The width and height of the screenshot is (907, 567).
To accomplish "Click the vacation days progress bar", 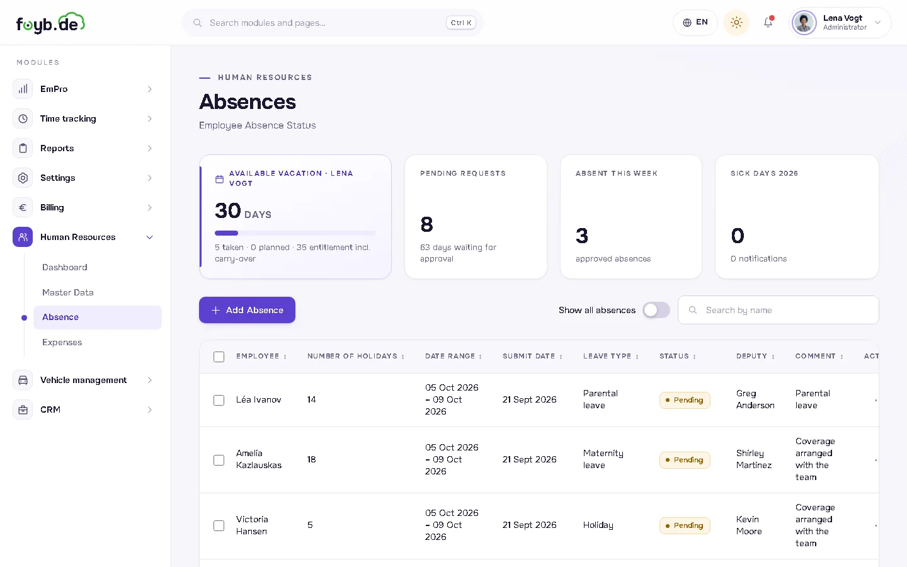I will click(x=295, y=233).
